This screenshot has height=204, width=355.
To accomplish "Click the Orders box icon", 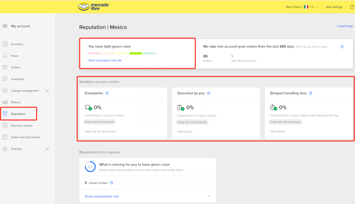I will (x=5, y=67).
